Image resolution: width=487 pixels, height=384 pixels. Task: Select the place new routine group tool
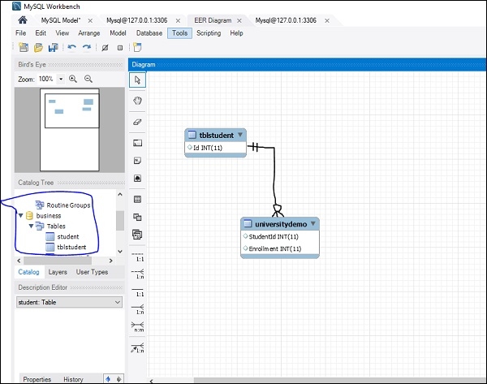137,235
